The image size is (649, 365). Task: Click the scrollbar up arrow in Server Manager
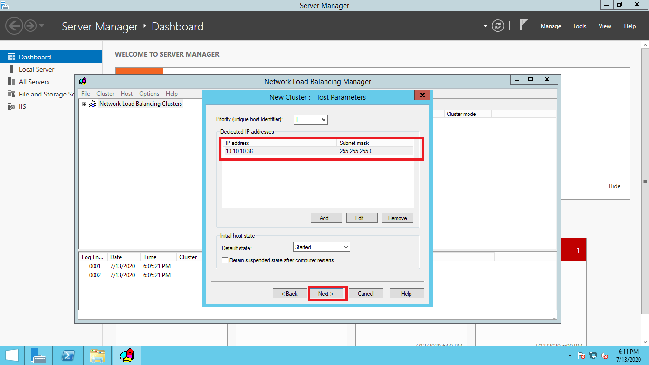pyautogui.click(x=645, y=45)
